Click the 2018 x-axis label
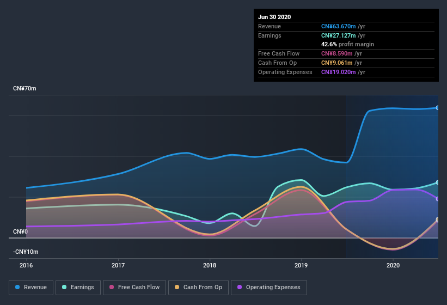The height and width of the screenshot is (305, 447). coord(210,265)
